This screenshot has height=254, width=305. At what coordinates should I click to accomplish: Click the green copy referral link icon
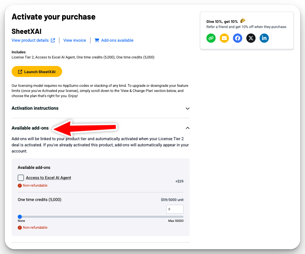click(x=211, y=38)
